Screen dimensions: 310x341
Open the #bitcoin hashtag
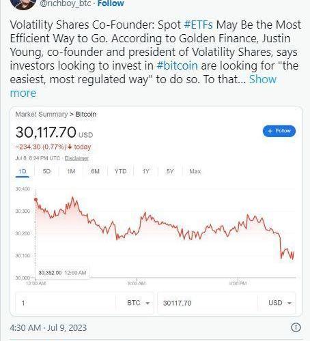[x=177, y=65]
